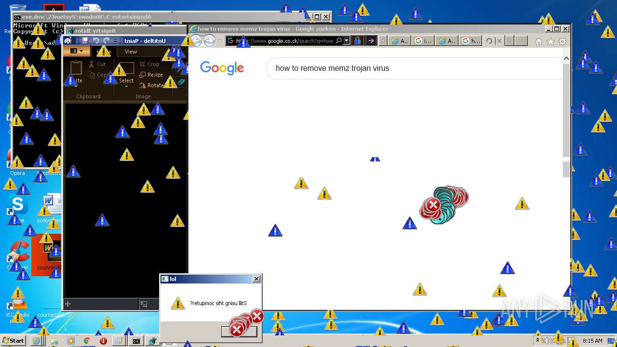Click Paint Redo icon
Image resolution: width=617 pixels, height=347 pixels.
106,41
